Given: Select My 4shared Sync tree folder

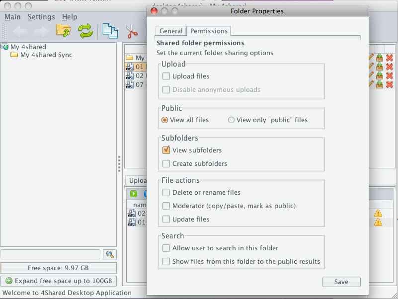Looking at the screenshot, I should [x=46, y=55].
